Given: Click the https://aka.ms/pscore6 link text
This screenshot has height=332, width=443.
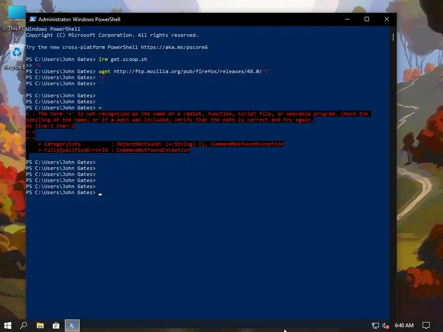Looking at the screenshot, I should (x=174, y=47).
